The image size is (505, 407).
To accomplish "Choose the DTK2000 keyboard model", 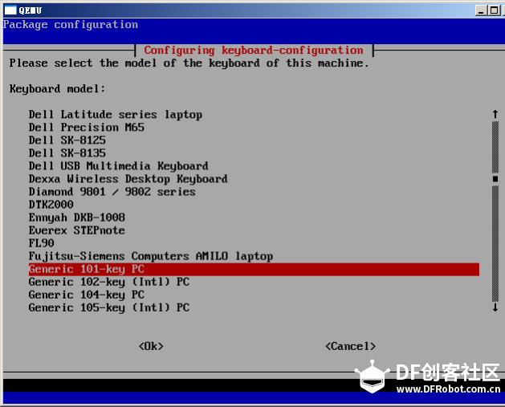I will [x=51, y=205].
